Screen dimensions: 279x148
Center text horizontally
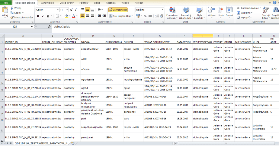87,16
